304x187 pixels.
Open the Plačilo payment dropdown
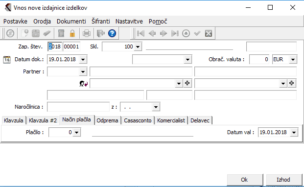click(76, 132)
